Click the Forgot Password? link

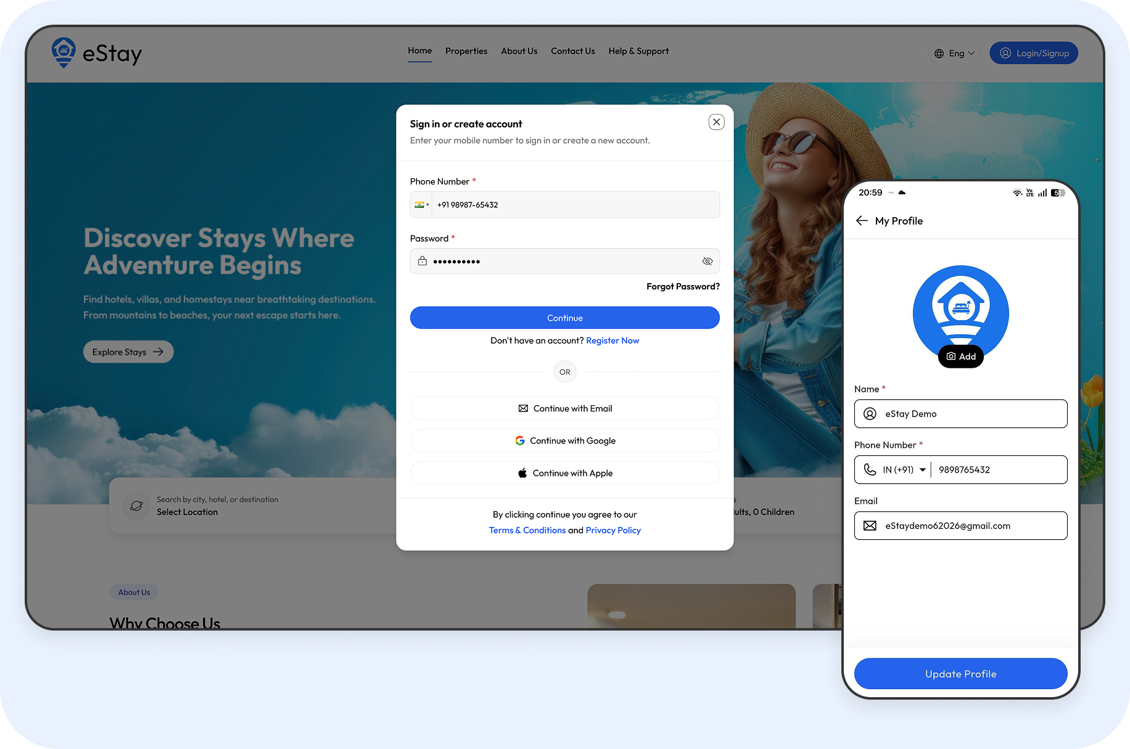point(683,286)
